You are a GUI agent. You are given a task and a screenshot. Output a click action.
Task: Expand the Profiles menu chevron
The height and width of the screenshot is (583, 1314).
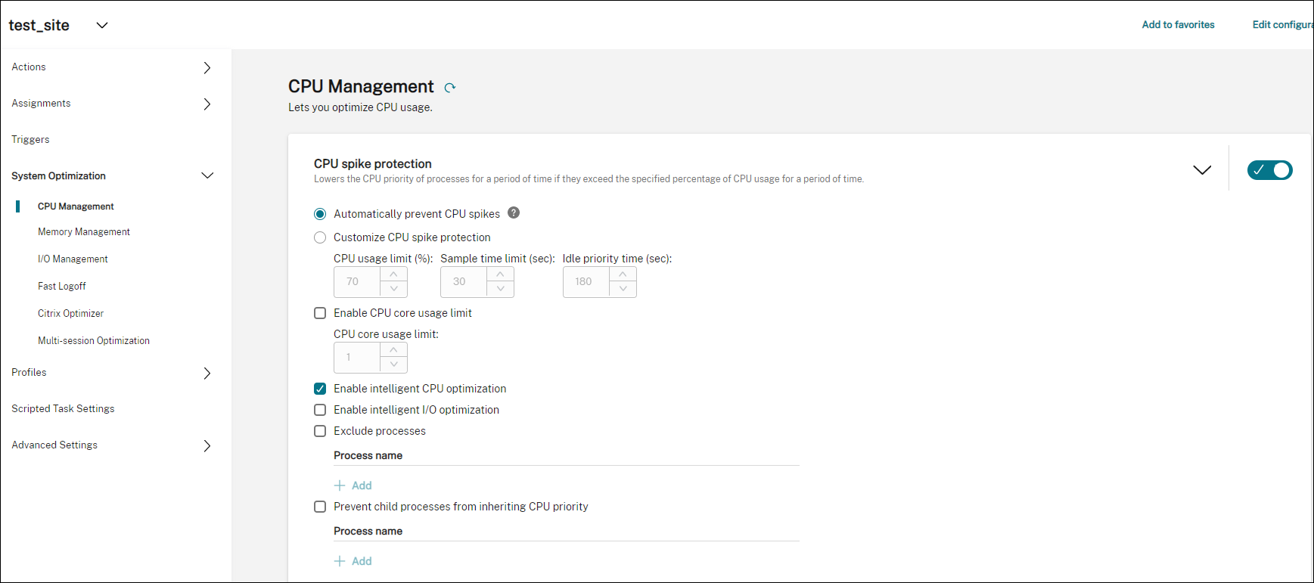[x=207, y=373]
